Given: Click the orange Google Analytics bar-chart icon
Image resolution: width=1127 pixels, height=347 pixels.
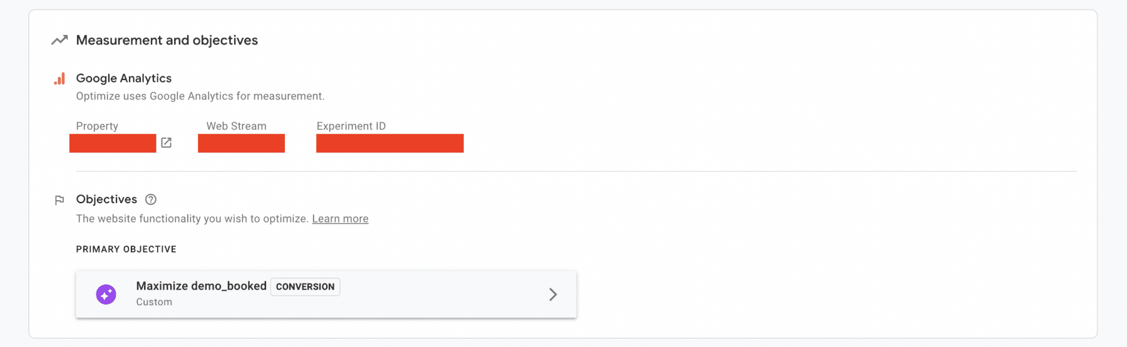Looking at the screenshot, I should coord(59,79).
